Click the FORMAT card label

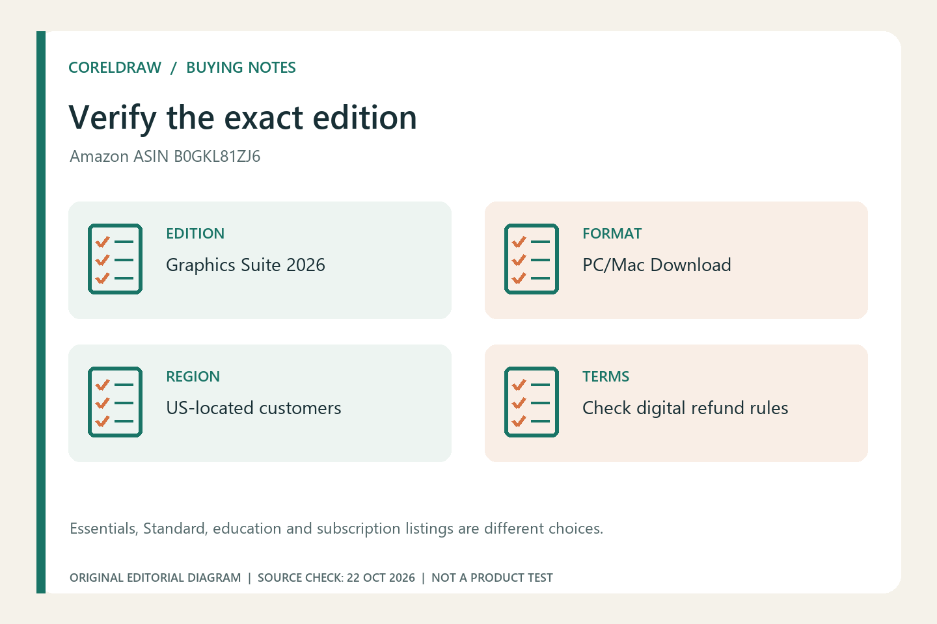[x=612, y=233]
